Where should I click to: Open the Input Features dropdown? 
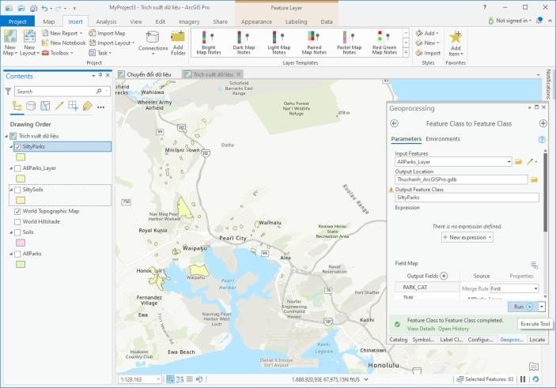point(509,161)
